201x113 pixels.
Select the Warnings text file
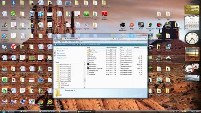coord(92,74)
